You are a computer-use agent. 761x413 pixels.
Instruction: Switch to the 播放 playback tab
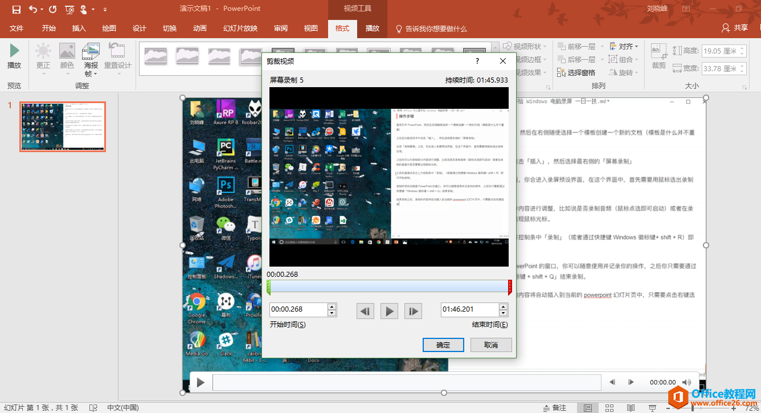pyautogui.click(x=372, y=28)
